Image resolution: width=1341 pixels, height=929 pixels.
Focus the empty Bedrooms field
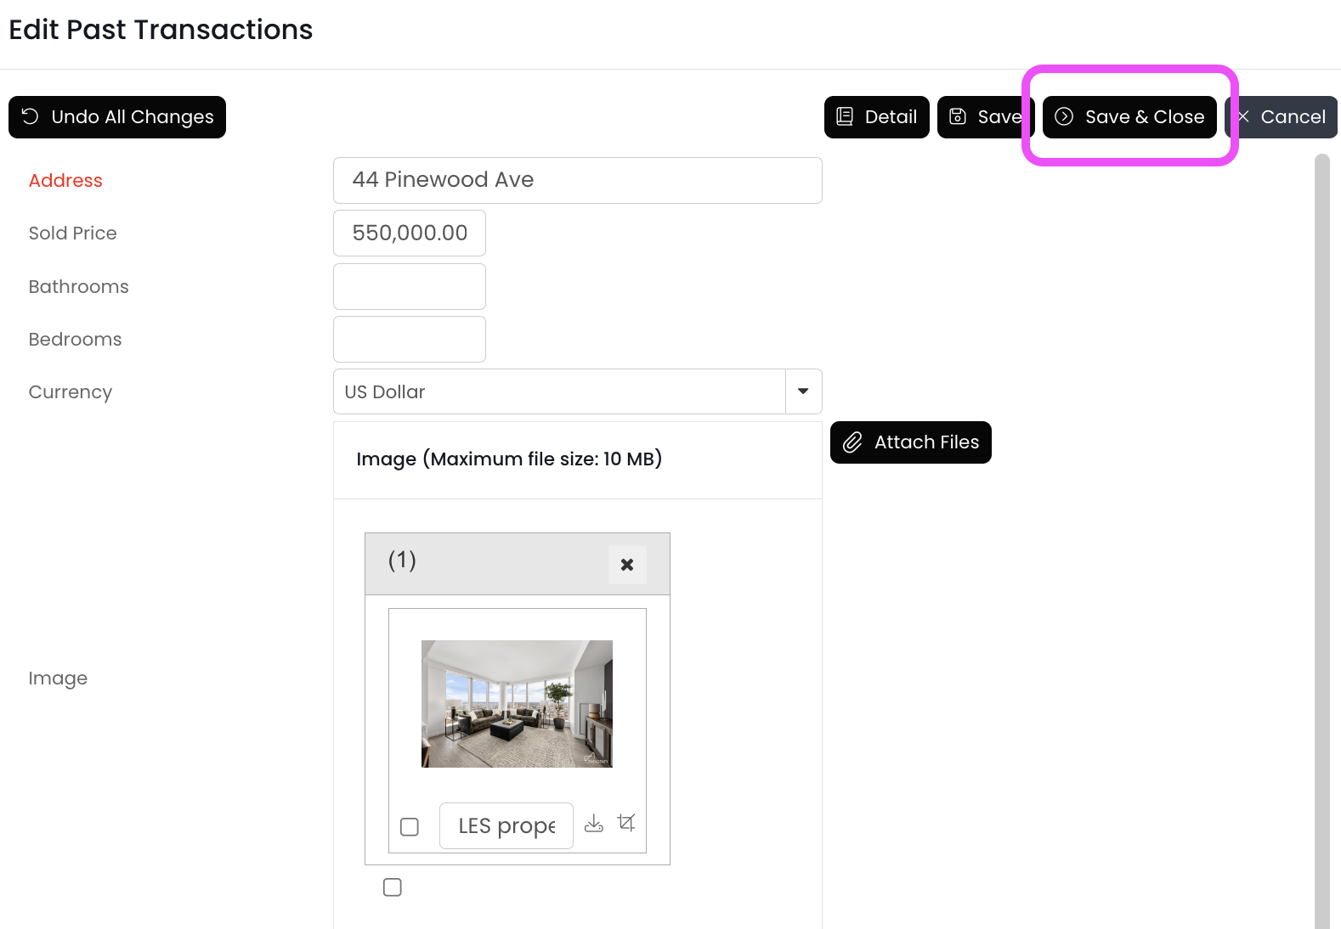(409, 339)
